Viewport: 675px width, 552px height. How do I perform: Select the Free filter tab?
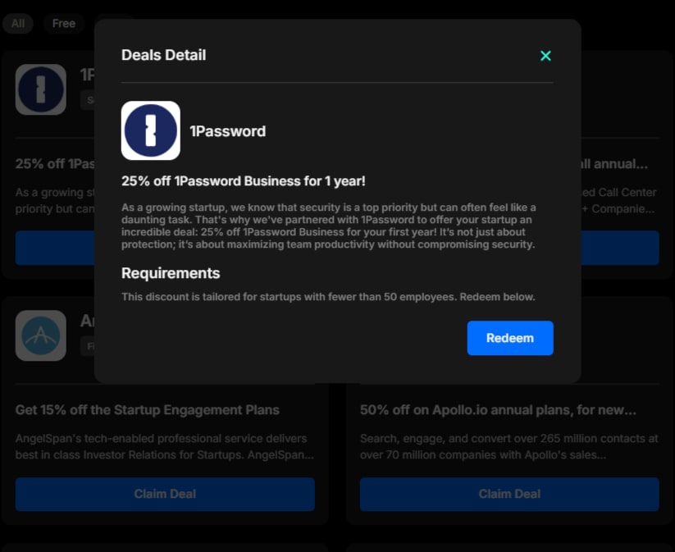click(64, 23)
